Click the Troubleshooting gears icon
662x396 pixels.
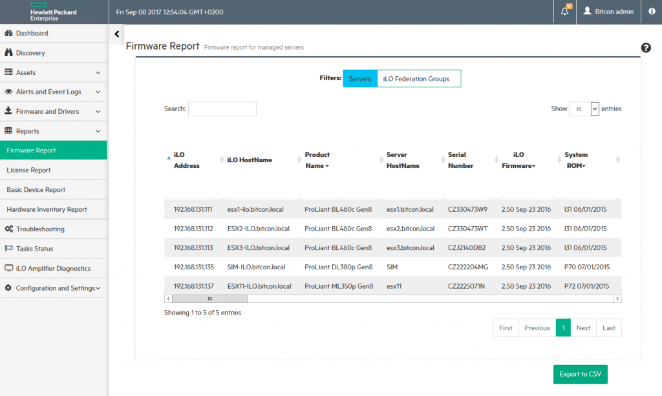[x=9, y=229]
